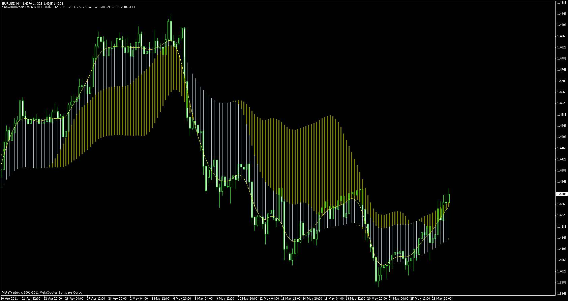
Task: Click the 2 May 04:00 time label
Action: pyautogui.click(x=139, y=298)
